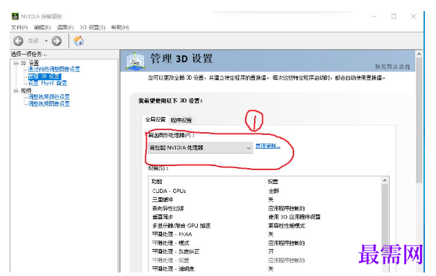Collapse the 视频 tree node
The width and height of the screenshot is (436, 276).
pos(16,91)
